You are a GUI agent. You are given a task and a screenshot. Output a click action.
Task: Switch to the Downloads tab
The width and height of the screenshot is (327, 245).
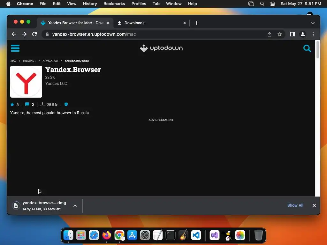click(151, 23)
